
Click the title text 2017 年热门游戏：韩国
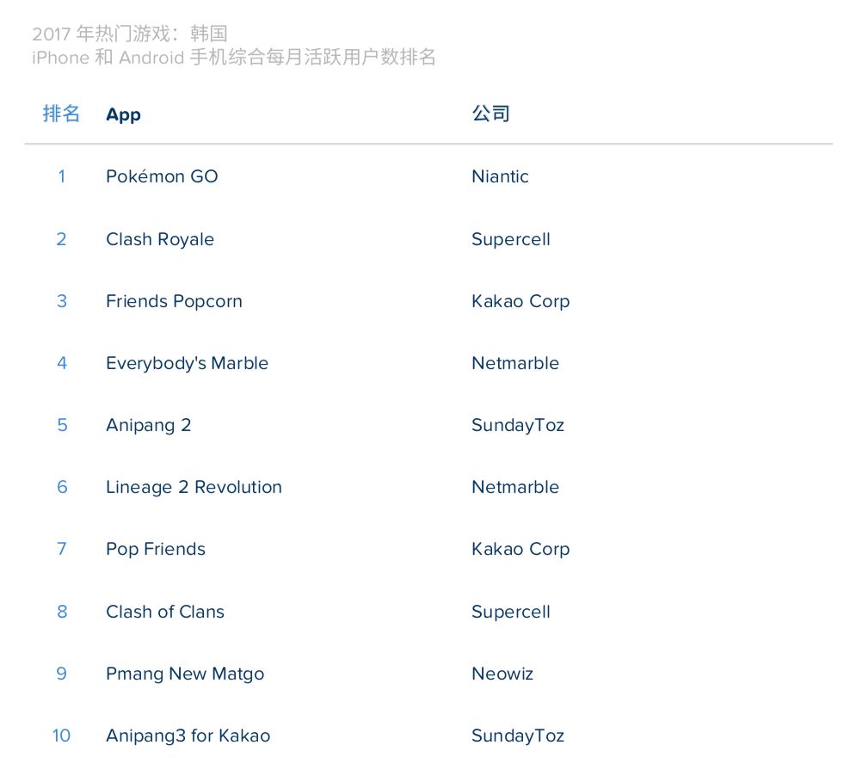pyautogui.click(x=130, y=34)
